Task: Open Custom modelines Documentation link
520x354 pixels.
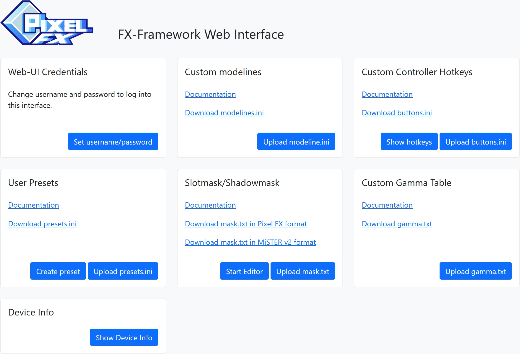Action: (210, 94)
